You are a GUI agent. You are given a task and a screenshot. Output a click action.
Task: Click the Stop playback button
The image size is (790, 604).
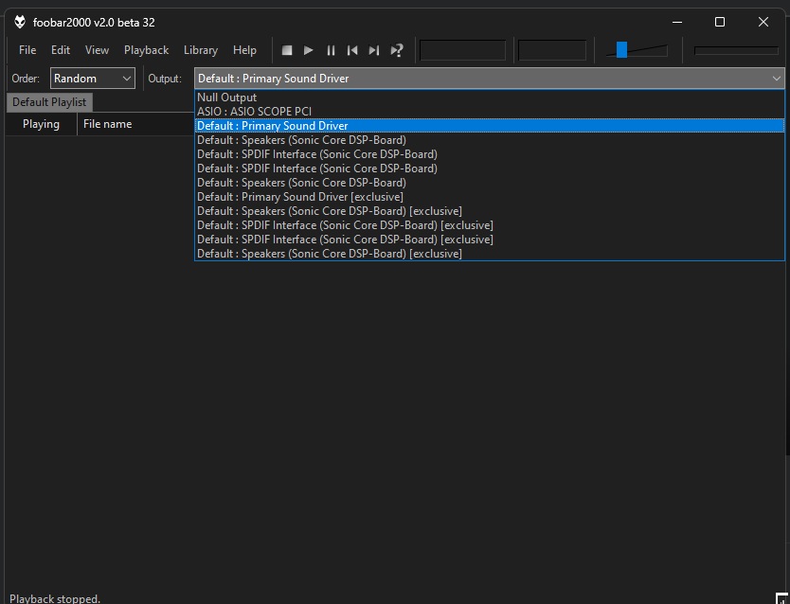(287, 50)
